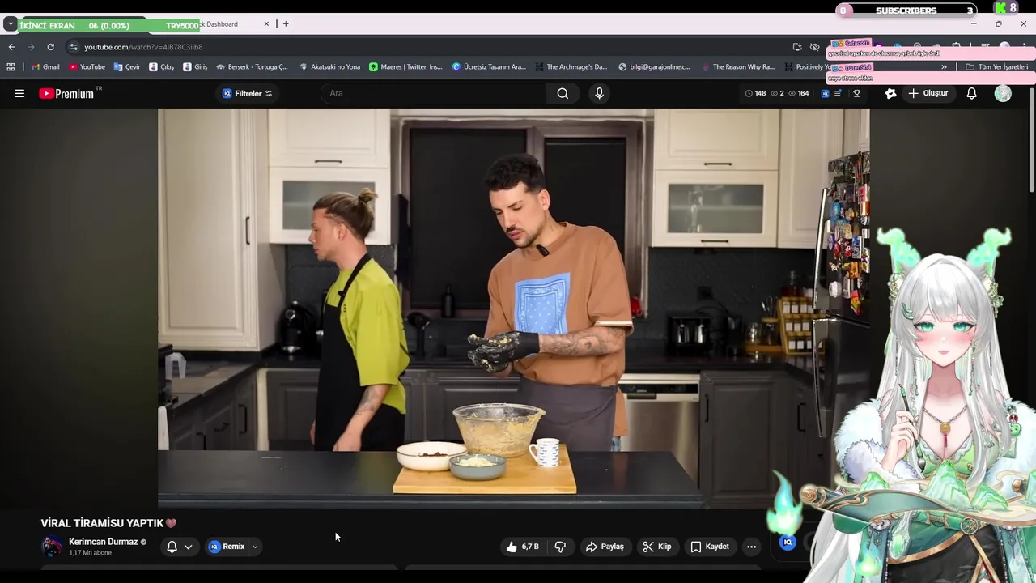The image size is (1036, 583).
Task: Open more actions three-dot menu
Action: point(751,547)
